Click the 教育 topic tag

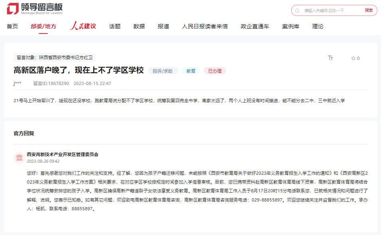click(x=190, y=70)
